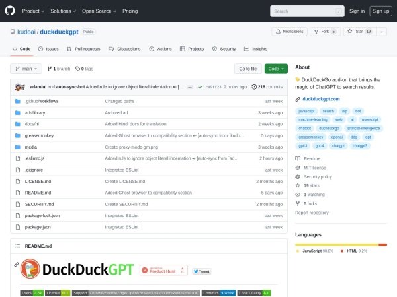Open the Security tab
The height and width of the screenshot is (297, 397).
pyautogui.click(x=224, y=49)
